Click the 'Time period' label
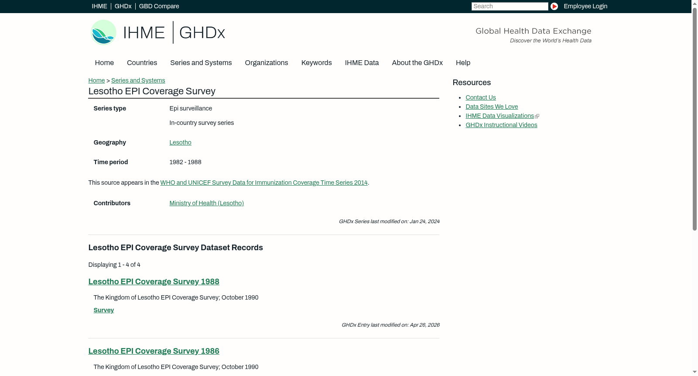Screen dimensions: 698x376 [110, 162]
